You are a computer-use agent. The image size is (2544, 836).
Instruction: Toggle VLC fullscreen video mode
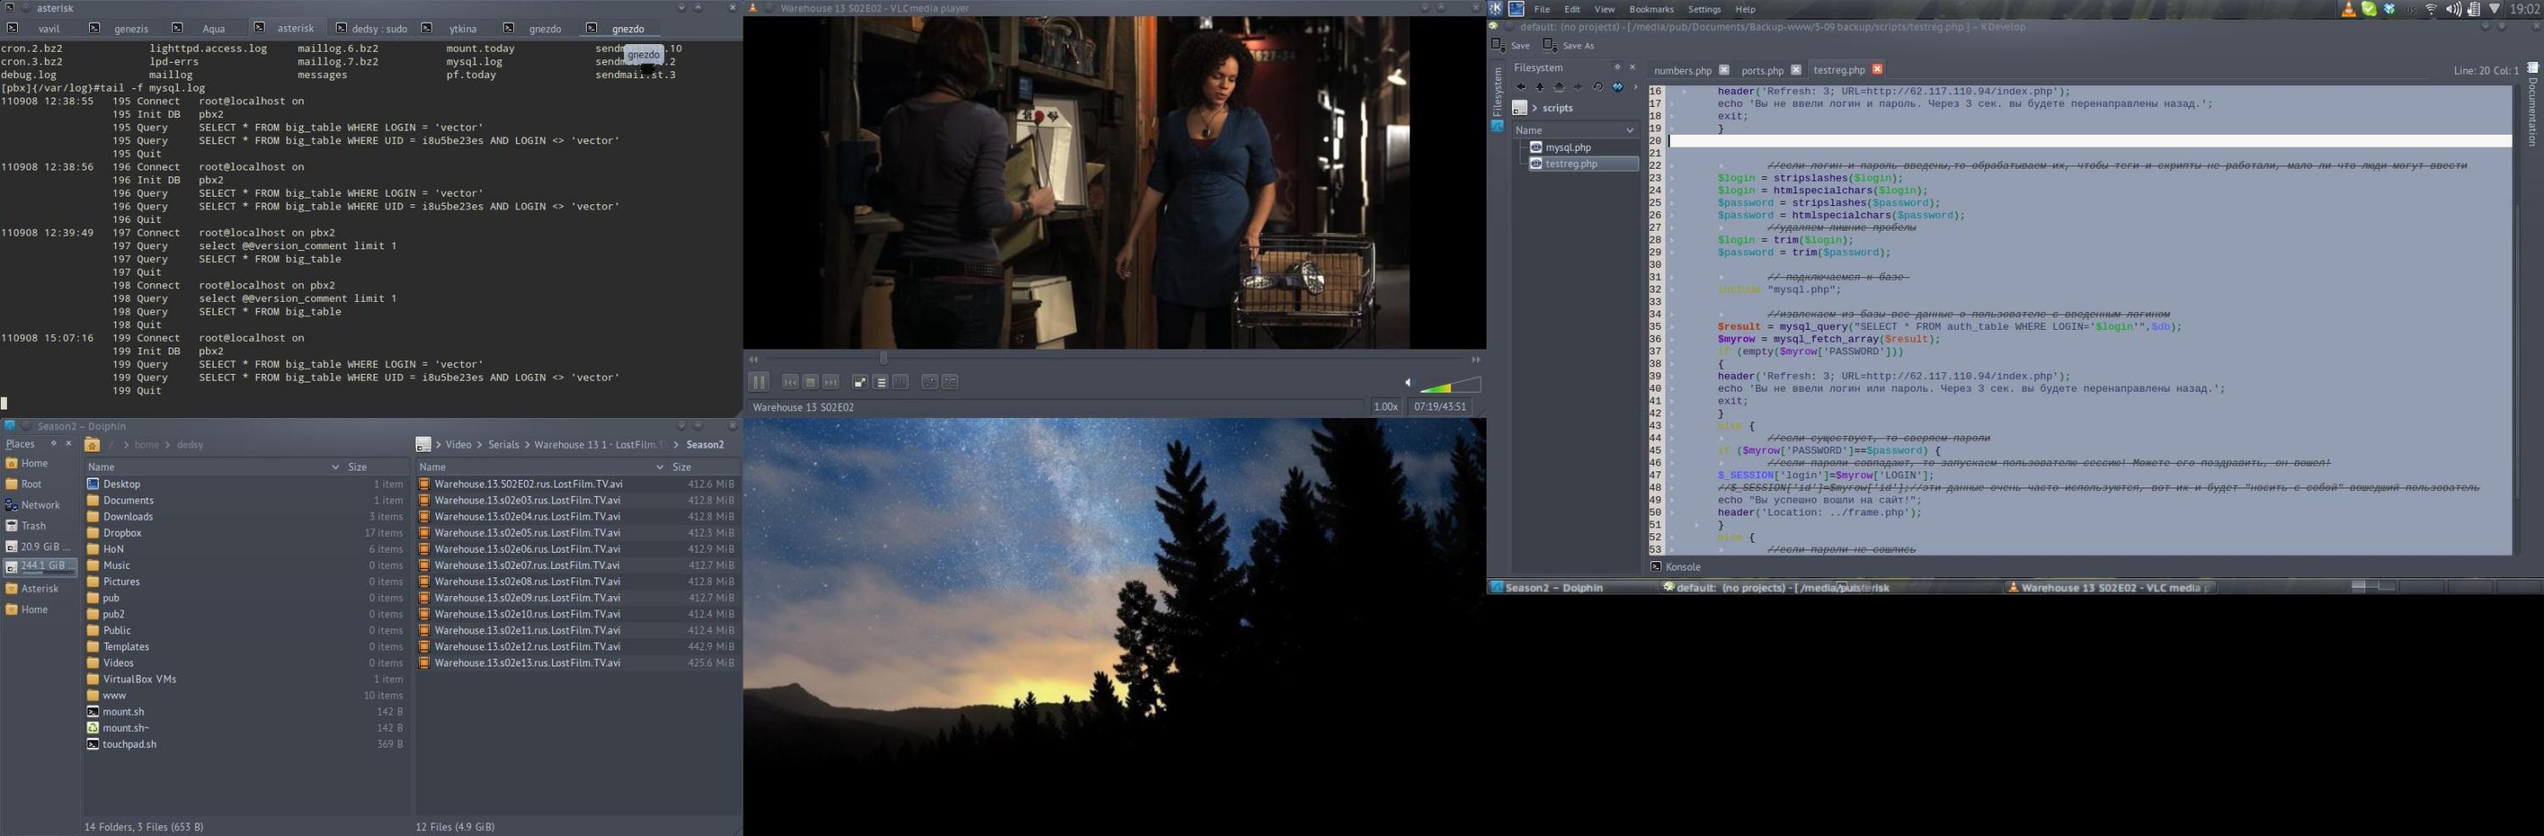[860, 382]
